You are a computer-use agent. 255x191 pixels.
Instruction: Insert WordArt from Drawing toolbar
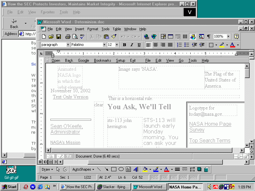[136, 169]
